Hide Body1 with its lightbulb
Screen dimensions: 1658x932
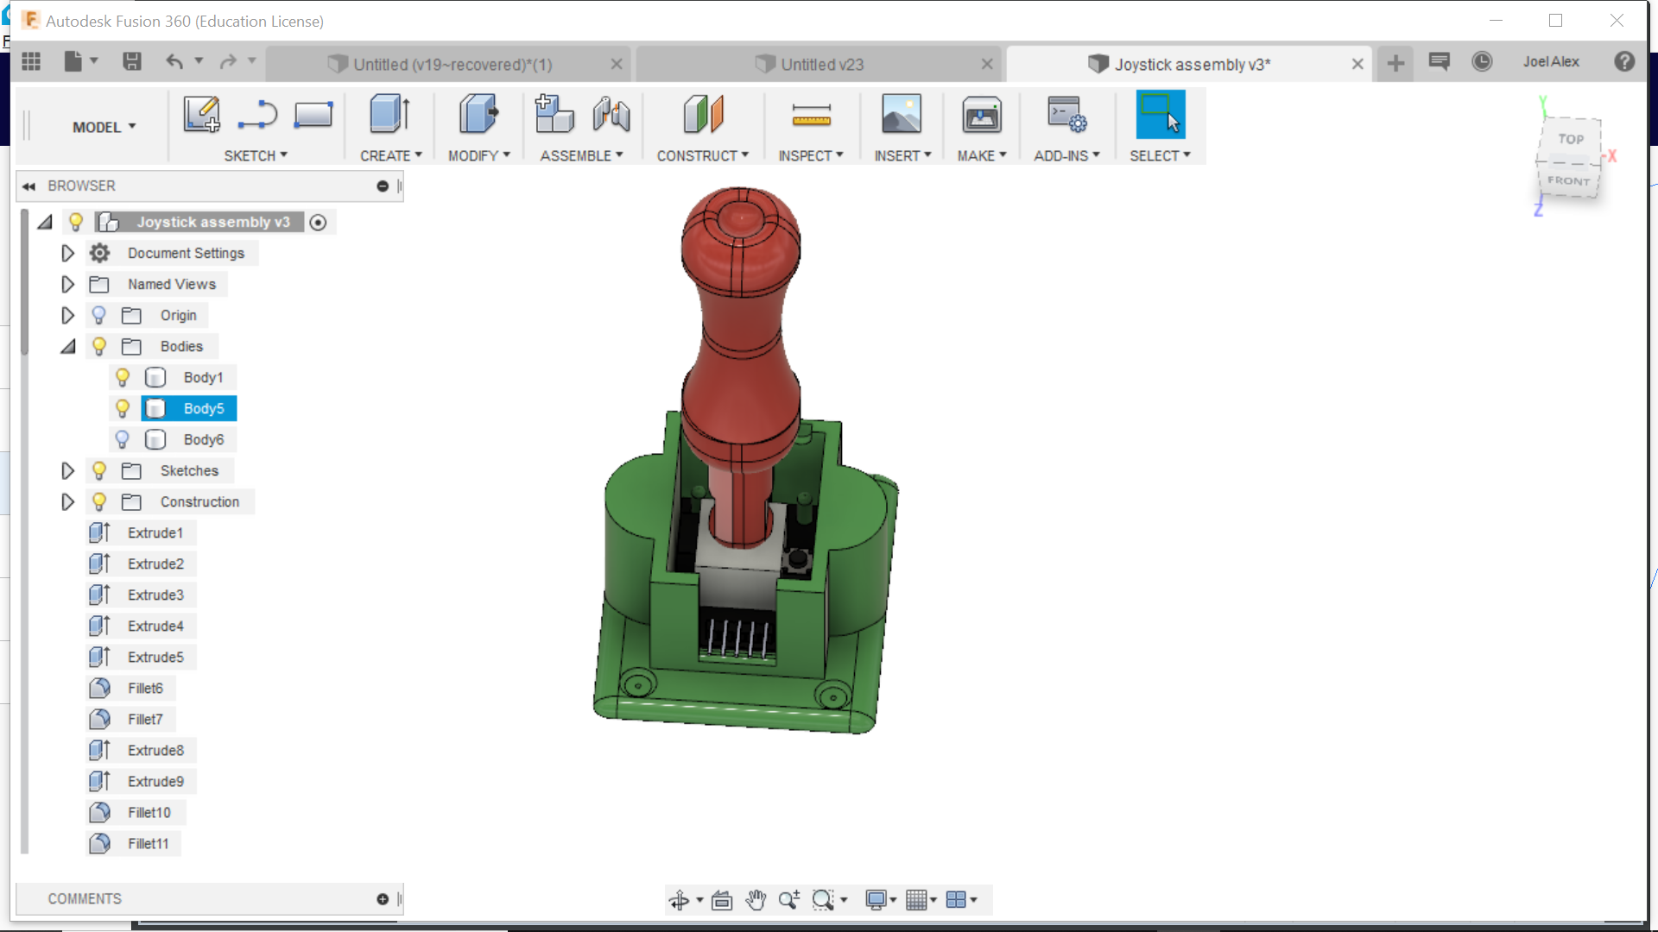pos(123,377)
